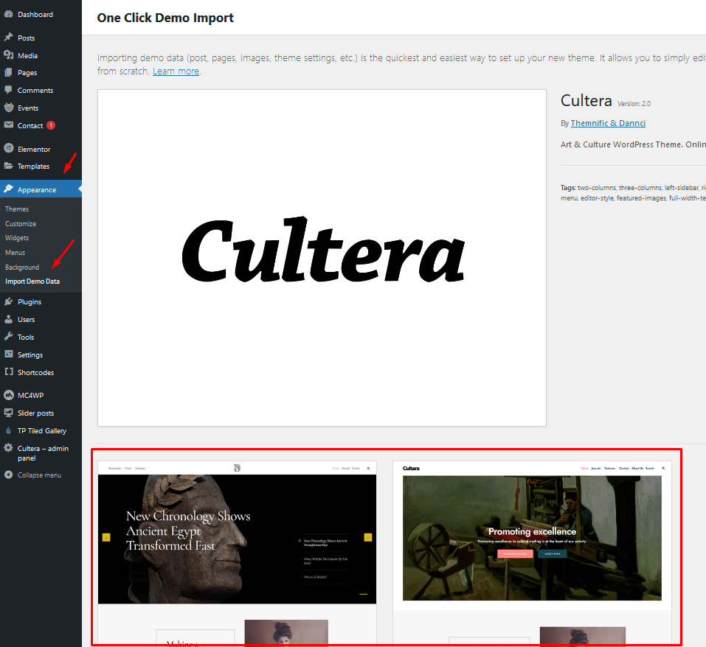
Task: Collapse the admin sidebar menu
Action: point(39,475)
